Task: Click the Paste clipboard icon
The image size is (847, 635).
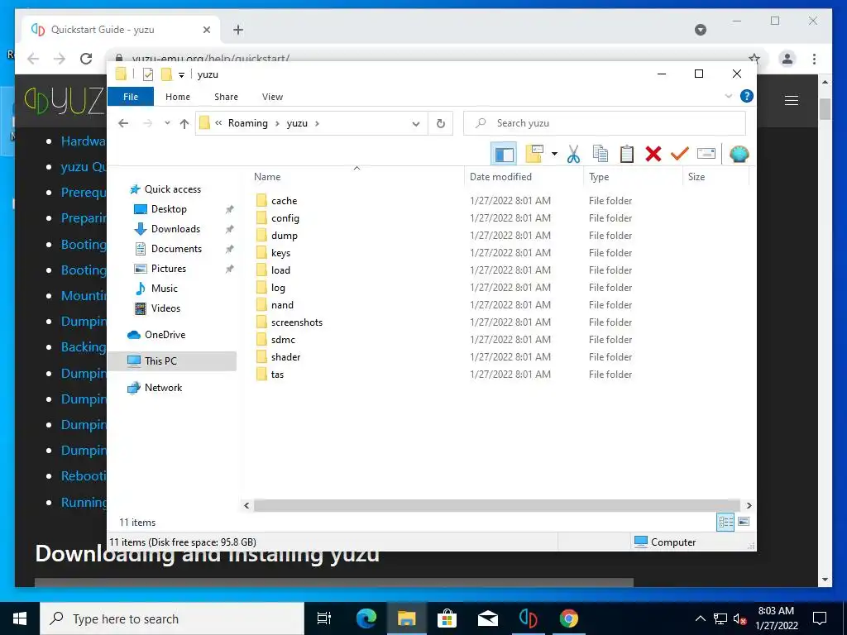Action: (x=627, y=154)
